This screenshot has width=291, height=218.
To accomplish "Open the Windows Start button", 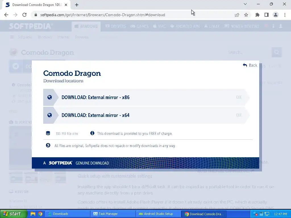I will tap(13, 214).
